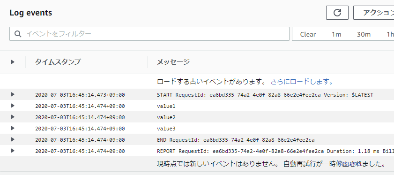This screenshot has height=175, width=394.
Task: Open the アクション actions menu
Action: (374, 13)
